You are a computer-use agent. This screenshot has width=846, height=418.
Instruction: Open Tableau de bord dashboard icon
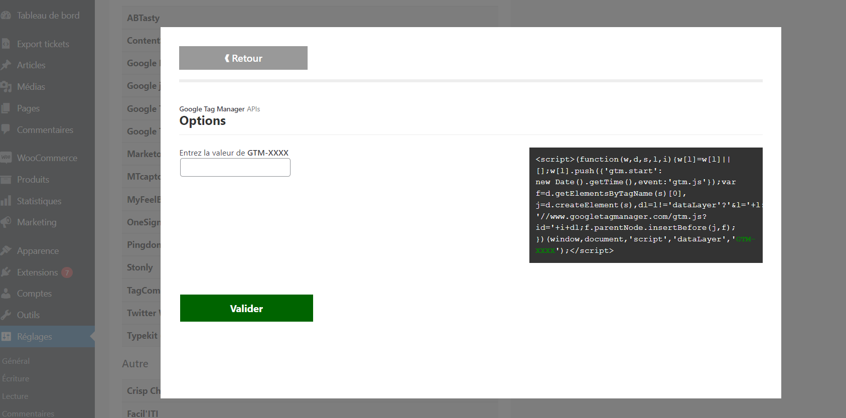[6, 16]
